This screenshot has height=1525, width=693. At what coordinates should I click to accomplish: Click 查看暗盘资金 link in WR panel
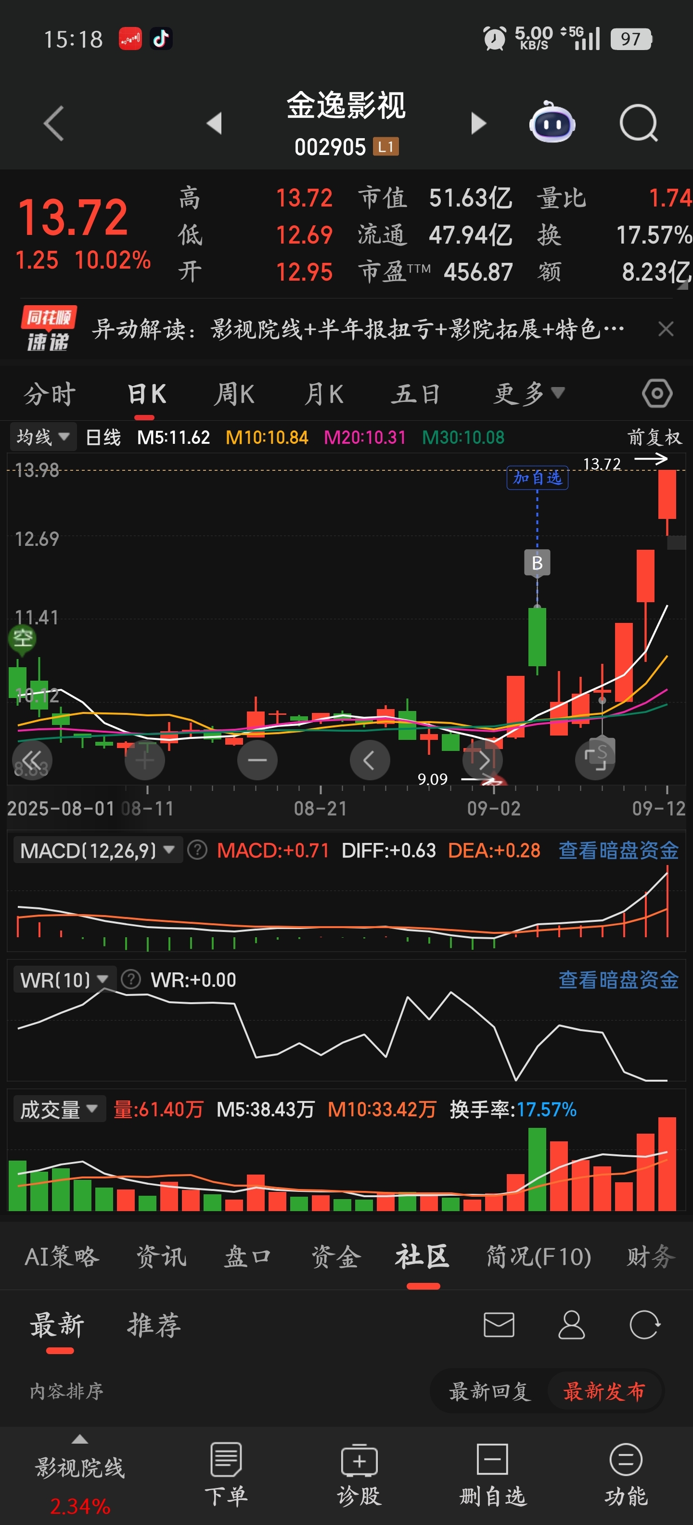(x=618, y=979)
